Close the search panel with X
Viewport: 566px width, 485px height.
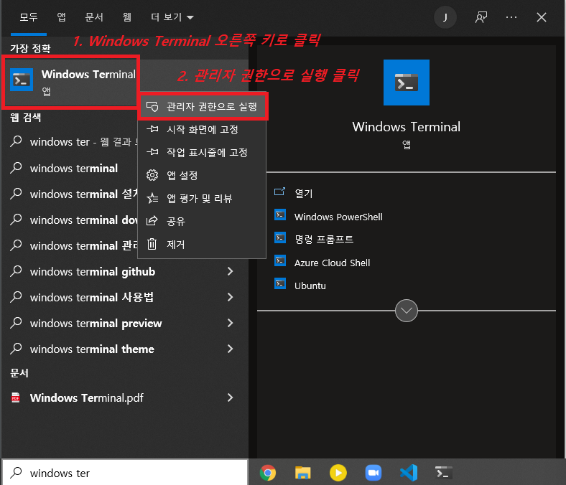tap(541, 17)
